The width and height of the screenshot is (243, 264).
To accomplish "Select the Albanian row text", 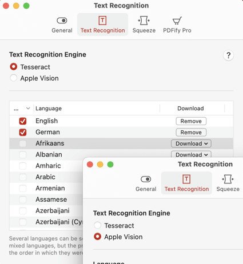I will 49,155.
